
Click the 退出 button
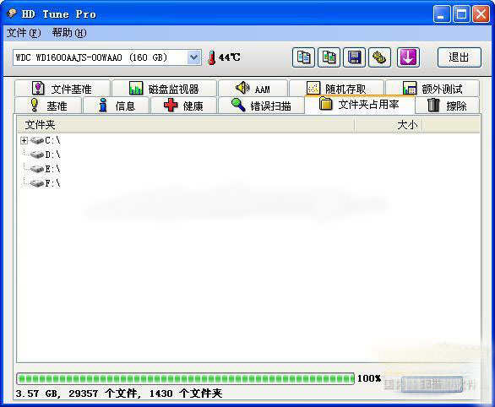pos(460,57)
